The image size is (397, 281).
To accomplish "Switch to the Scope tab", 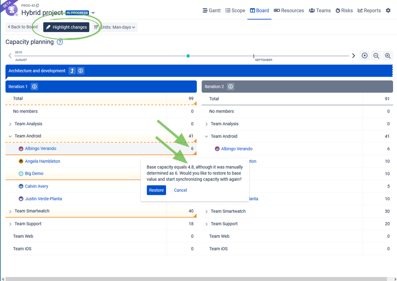I will click(x=235, y=11).
